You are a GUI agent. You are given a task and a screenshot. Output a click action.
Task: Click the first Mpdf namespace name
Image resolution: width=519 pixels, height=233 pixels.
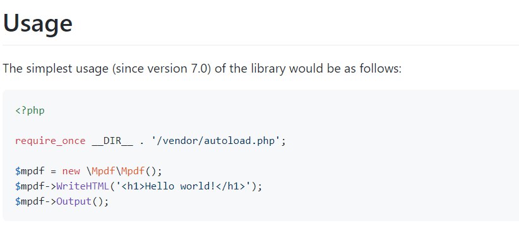[104, 171]
